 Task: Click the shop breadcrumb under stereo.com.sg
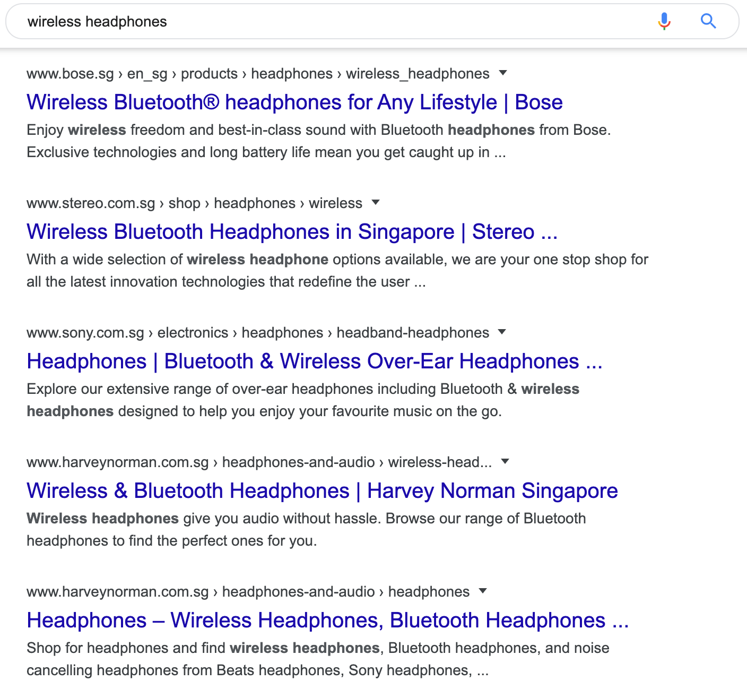coord(184,203)
